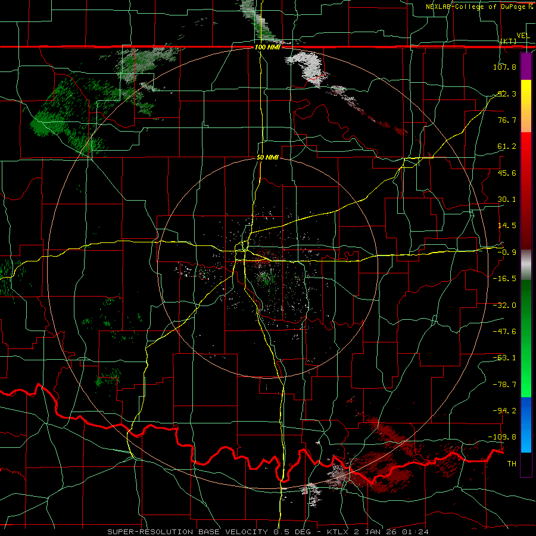Select the -47.6 legend value
536x536 pixels.
coord(504,332)
